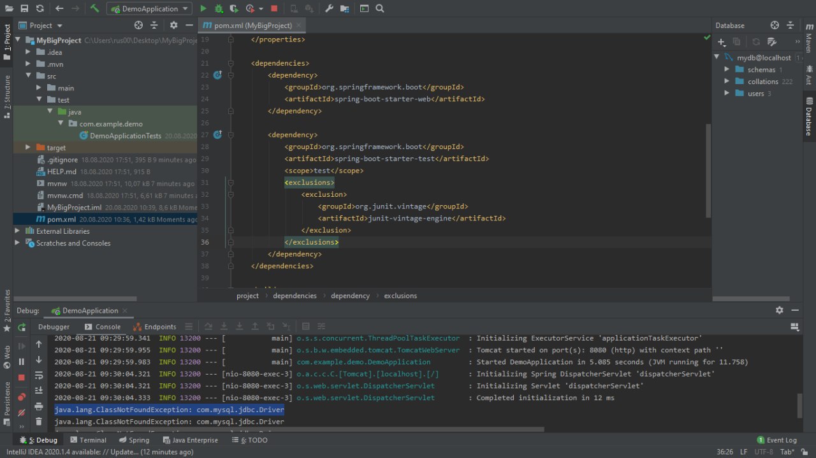Click the add (+) icon in Database panel
The image size is (816, 458).
(722, 42)
